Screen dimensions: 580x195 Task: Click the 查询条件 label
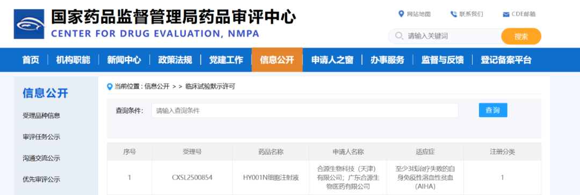(x=129, y=110)
